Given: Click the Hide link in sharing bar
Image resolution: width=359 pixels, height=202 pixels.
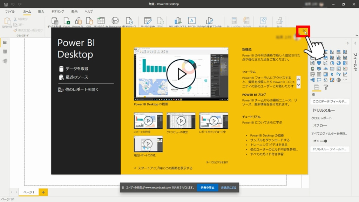Looking at the screenshot, I should click(x=229, y=188).
